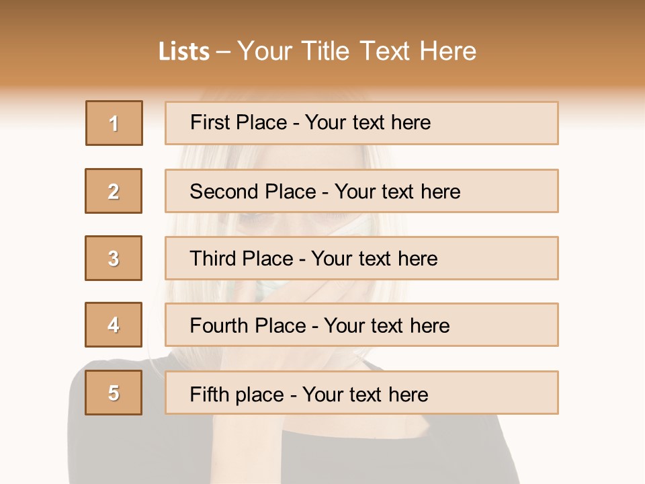
Task: Click the words 'First Place' in bar
Action: coord(239,122)
